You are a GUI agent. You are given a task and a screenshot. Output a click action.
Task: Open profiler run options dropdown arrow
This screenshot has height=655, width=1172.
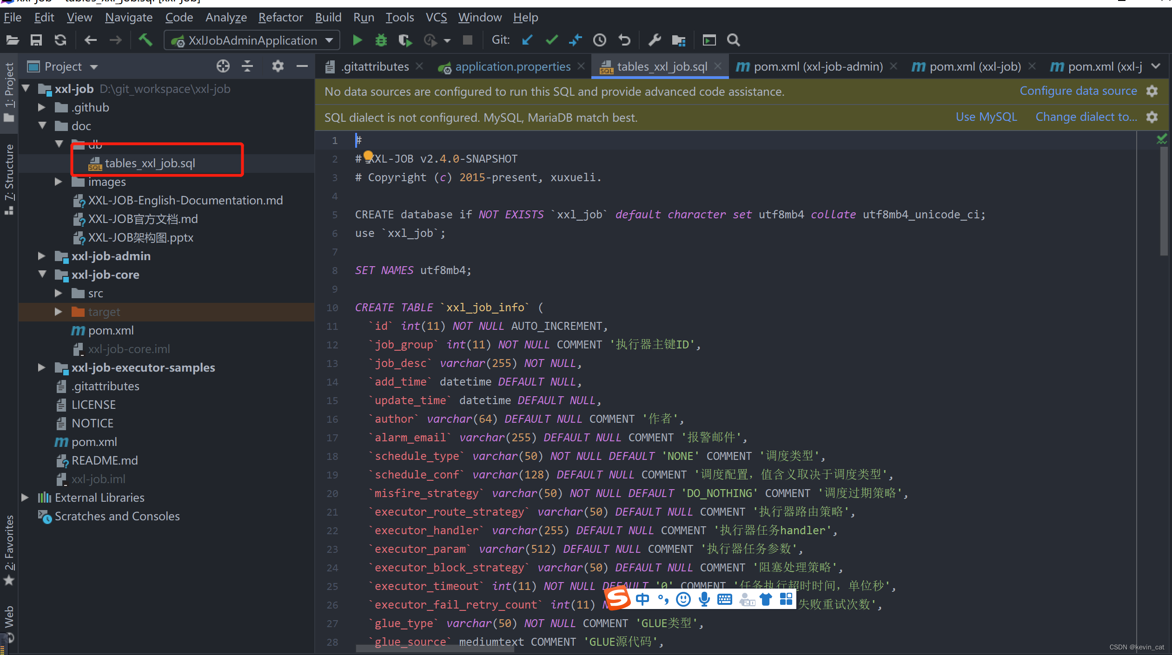coord(447,41)
